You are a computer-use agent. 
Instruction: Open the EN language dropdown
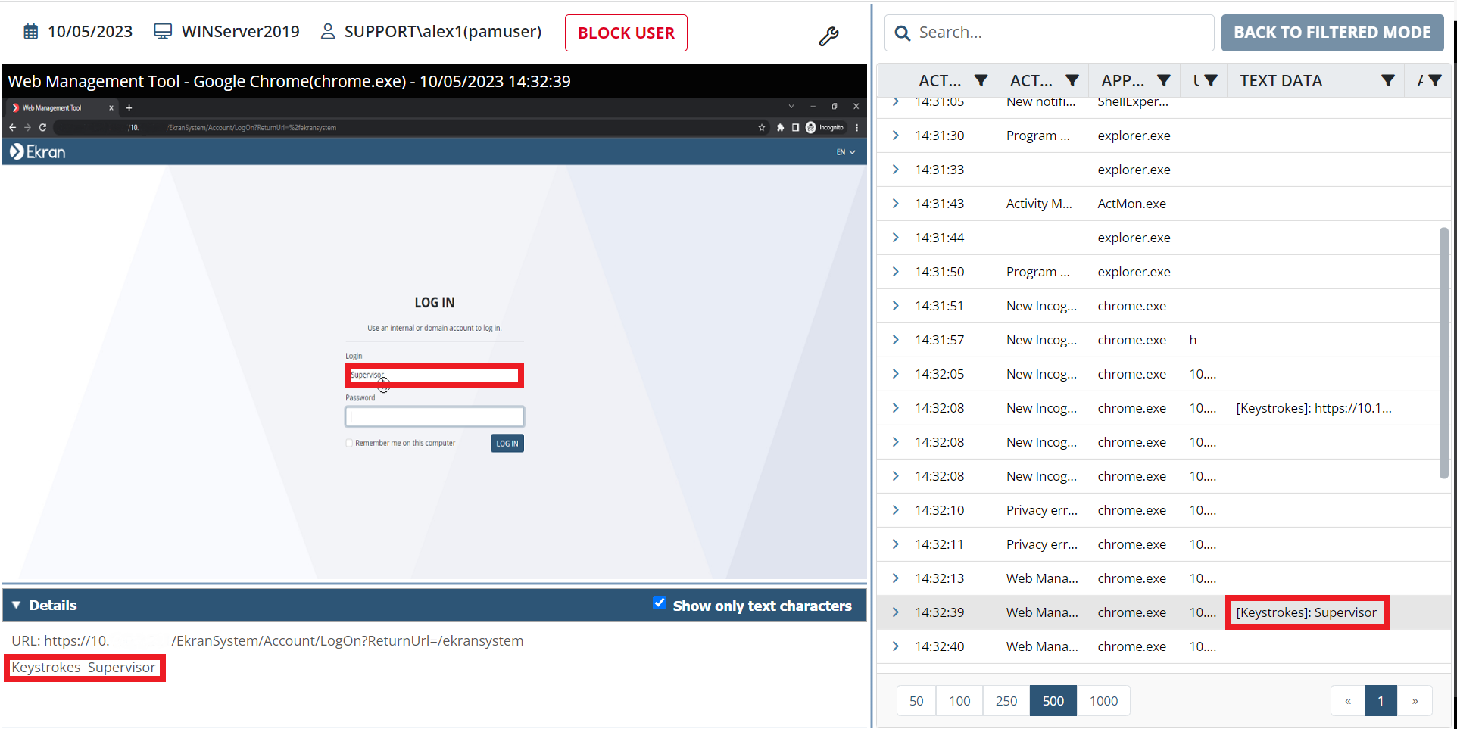846,152
